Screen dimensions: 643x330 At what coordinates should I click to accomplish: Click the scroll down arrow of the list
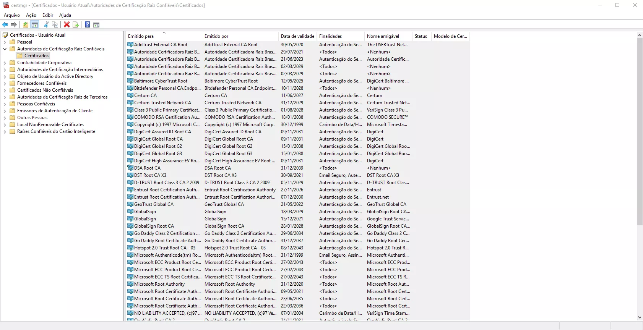[x=640, y=317]
